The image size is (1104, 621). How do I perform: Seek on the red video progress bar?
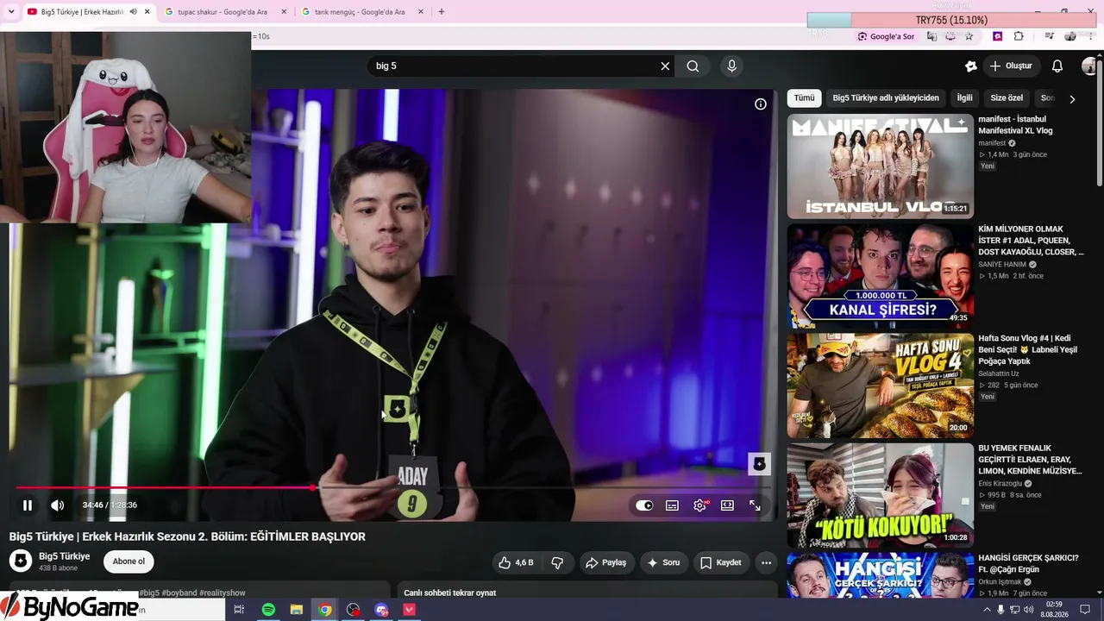(392, 488)
